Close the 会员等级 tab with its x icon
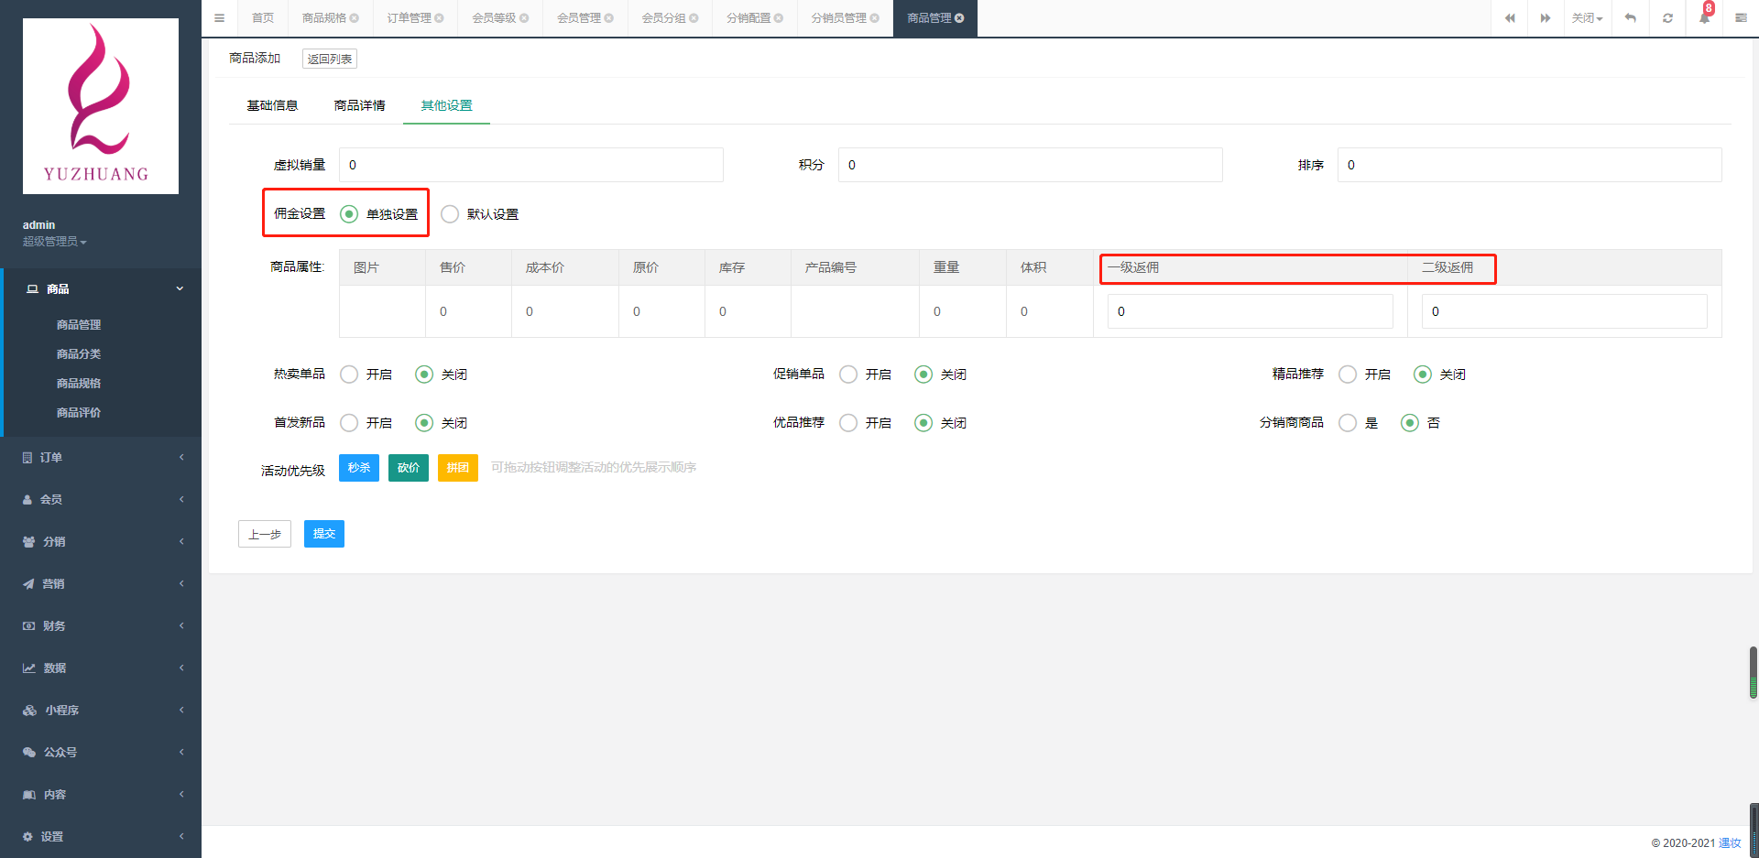Viewport: 1759px width, 858px height. coord(524,18)
